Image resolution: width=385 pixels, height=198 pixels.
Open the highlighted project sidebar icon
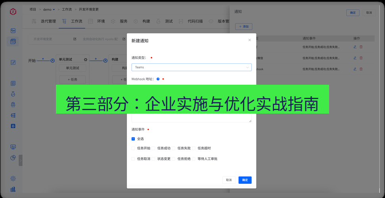coord(13,42)
